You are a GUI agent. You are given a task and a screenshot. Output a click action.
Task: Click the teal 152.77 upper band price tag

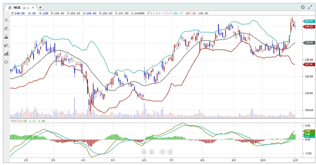click(x=308, y=21)
